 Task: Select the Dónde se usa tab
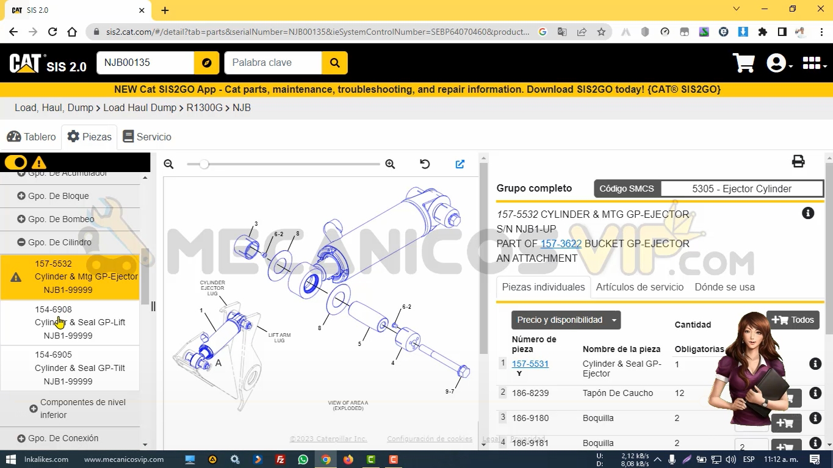[x=724, y=287]
